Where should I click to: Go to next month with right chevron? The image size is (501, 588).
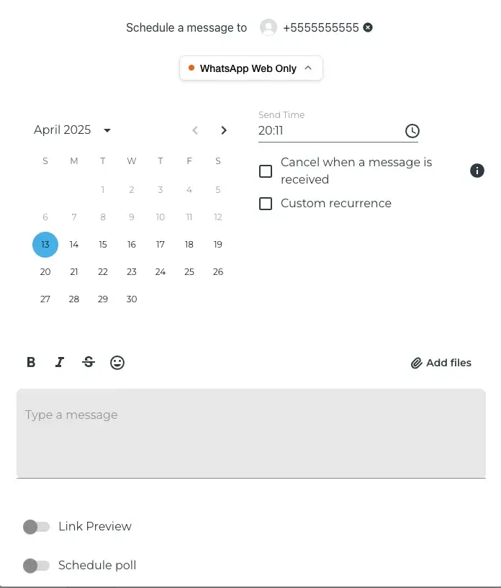[x=224, y=130]
